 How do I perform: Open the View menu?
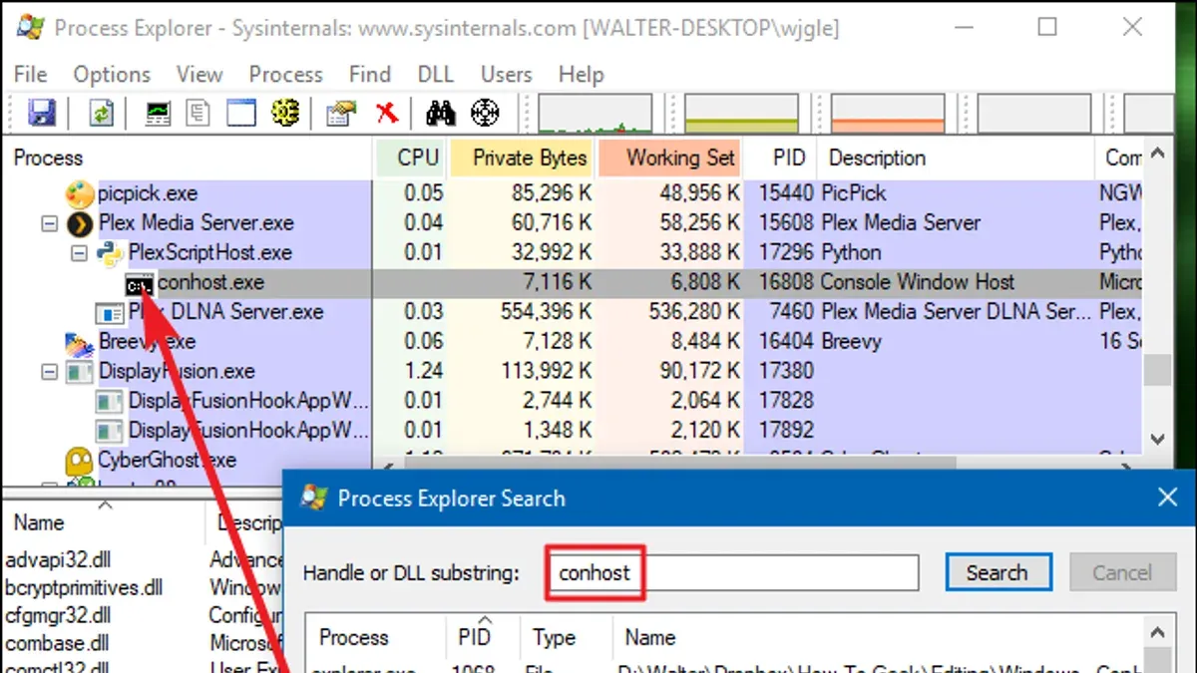[199, 75]
